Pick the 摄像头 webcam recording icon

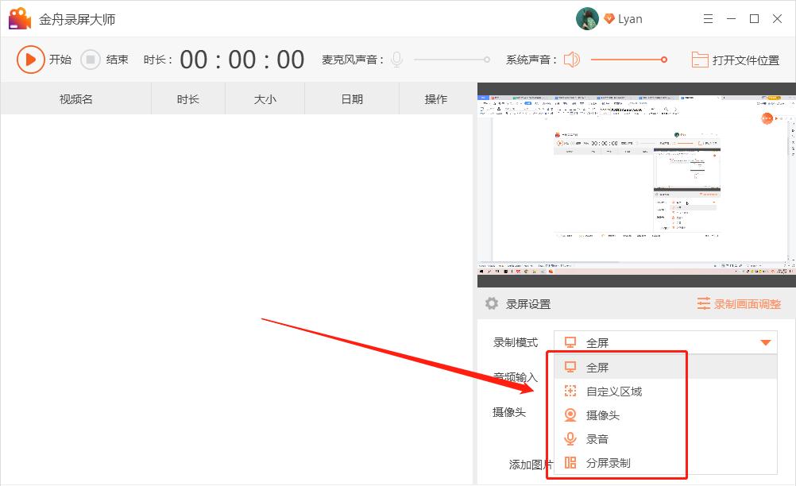click(570, 415)
